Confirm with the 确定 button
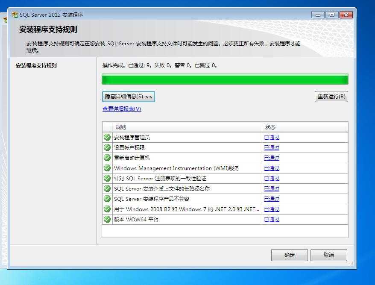This screenshot has height=285, width=375. click(290, 255)
